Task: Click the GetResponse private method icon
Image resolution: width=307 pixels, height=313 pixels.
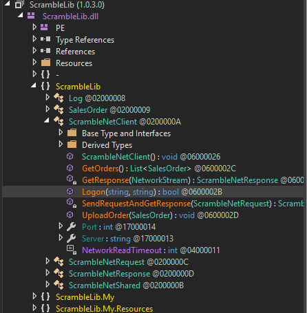Action: (x=72, y=180)
